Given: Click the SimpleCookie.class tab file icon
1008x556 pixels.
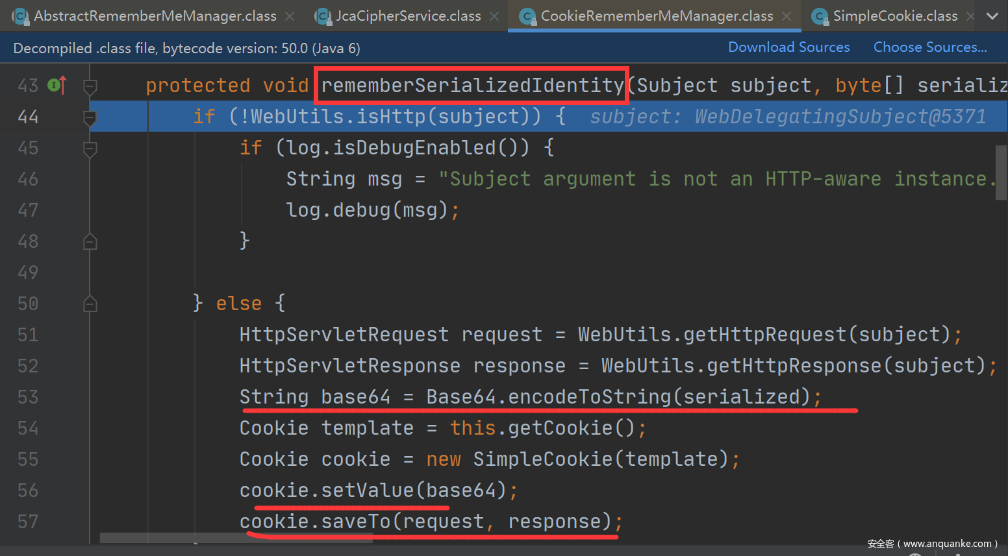Looking at the screenshot, I should [x=820, y=16].
